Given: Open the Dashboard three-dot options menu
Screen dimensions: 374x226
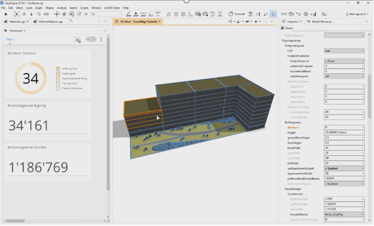Looking at the screenshot, I should point(101,39).
